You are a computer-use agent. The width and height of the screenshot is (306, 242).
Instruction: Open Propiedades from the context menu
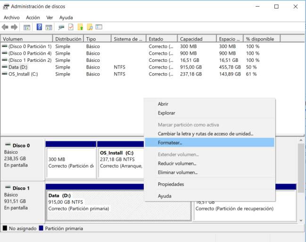pyautogui.click(x=209, y=184)
